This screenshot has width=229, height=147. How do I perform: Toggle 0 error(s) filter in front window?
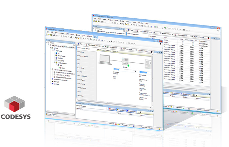(112, 109)
